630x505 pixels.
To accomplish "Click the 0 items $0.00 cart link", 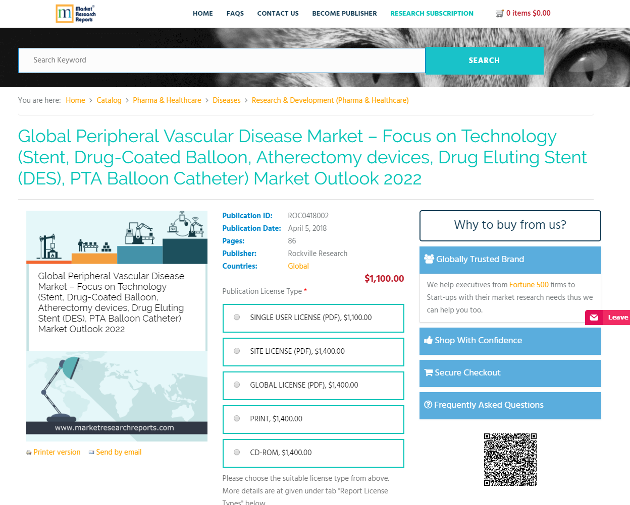I will pos(528,14).
